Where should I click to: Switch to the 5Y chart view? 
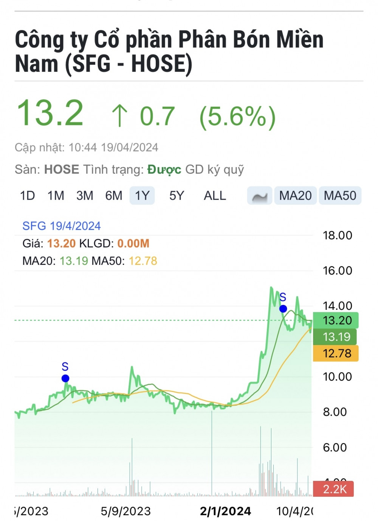click(177, 196)
